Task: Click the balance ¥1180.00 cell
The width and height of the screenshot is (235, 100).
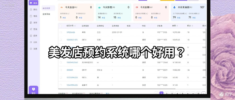Action: (x=177, y=62)
